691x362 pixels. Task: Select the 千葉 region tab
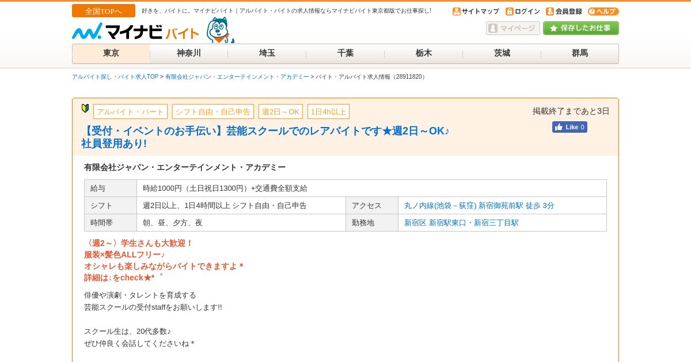coord(345,53)
